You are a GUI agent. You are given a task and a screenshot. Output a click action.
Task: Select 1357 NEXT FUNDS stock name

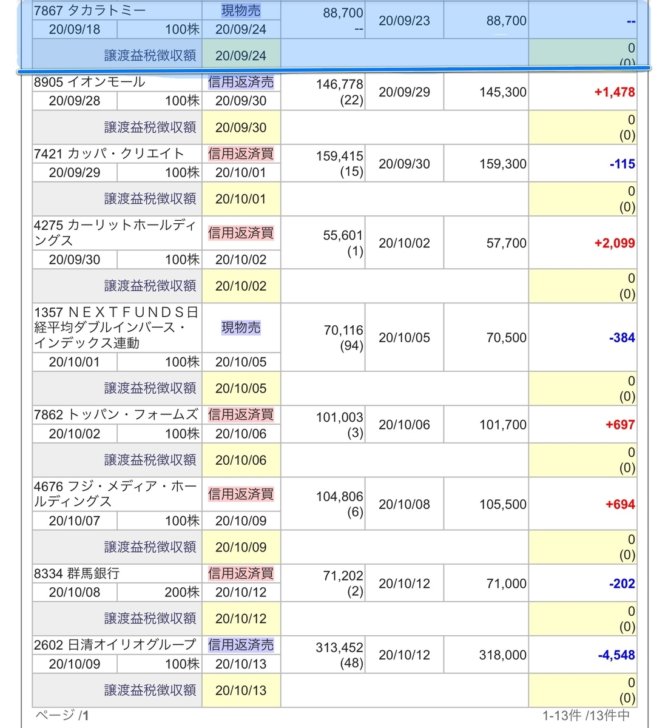pos(116,328)
